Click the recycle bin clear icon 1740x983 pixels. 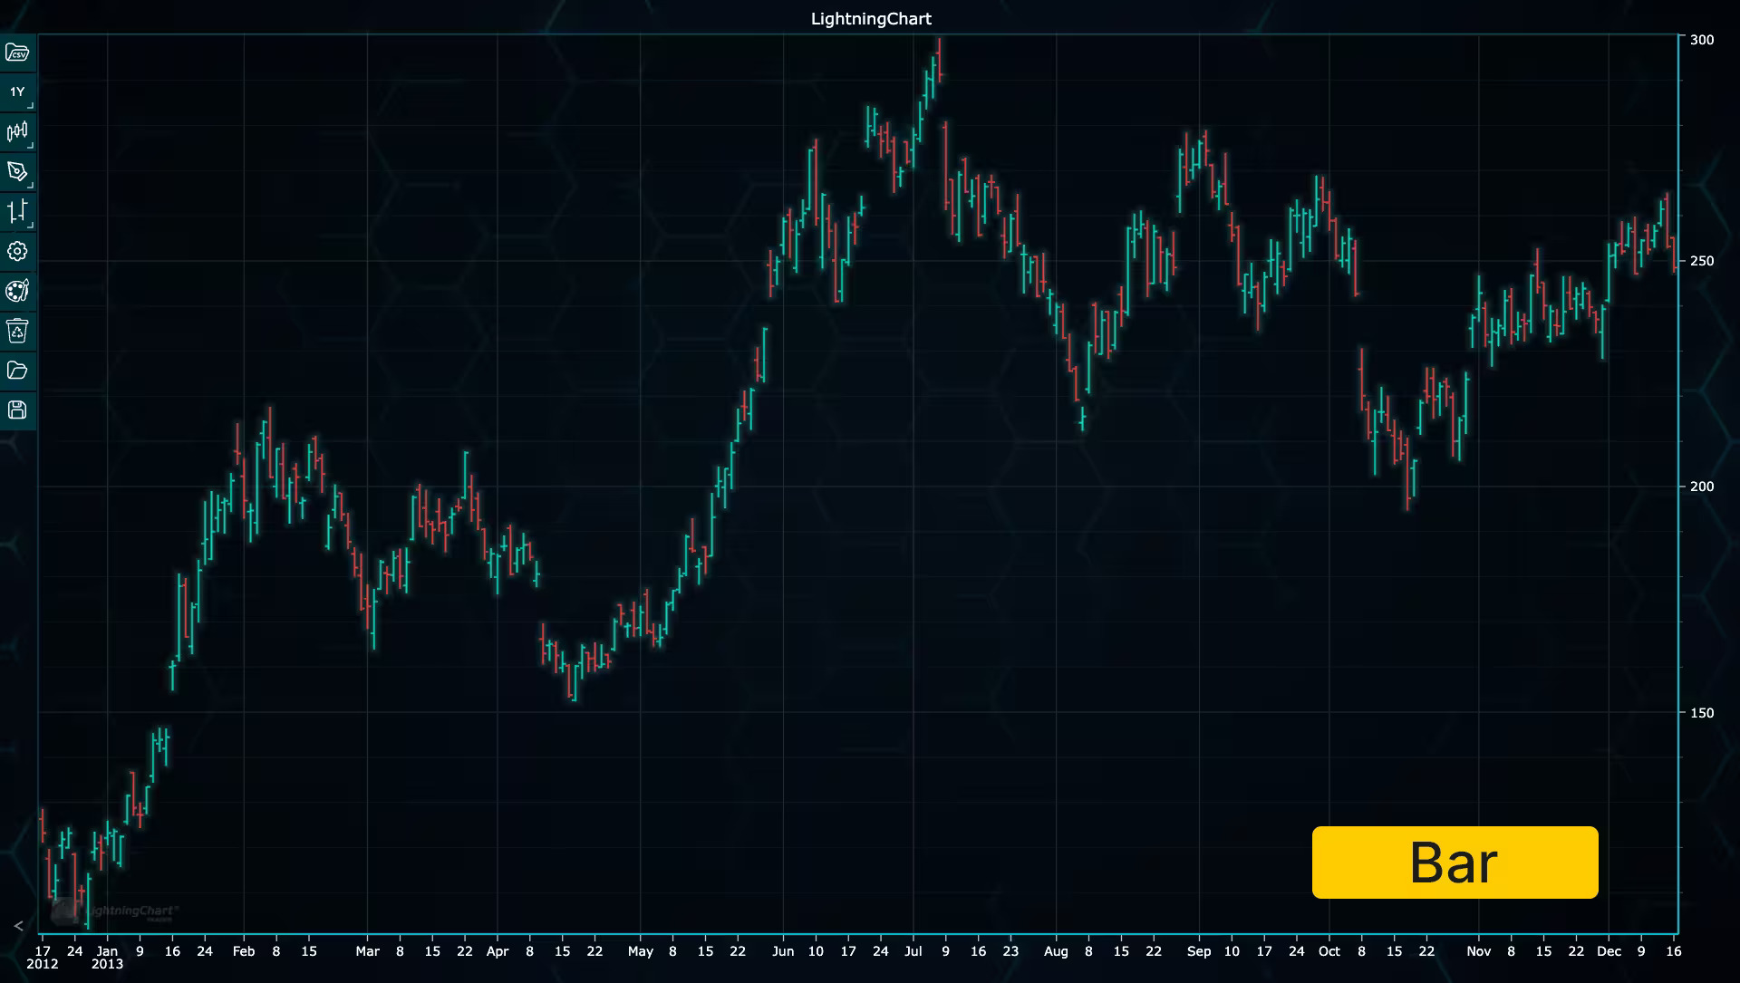pyautogui.click(x=17, y=331)
